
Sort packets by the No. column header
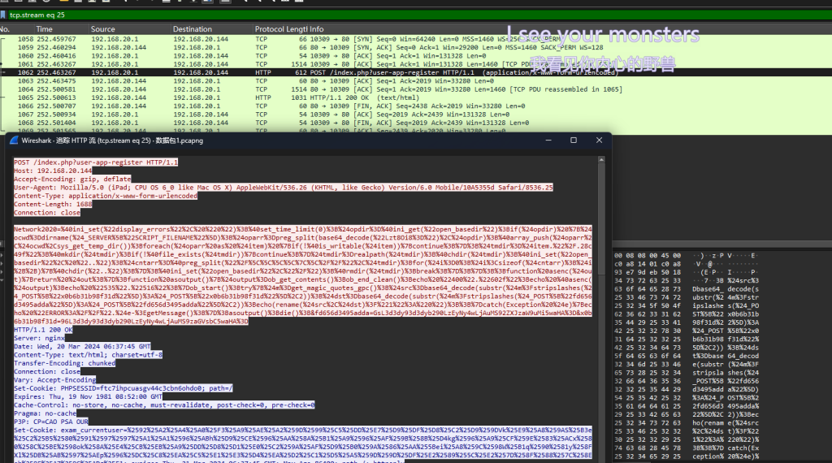(x=6, y=29)
